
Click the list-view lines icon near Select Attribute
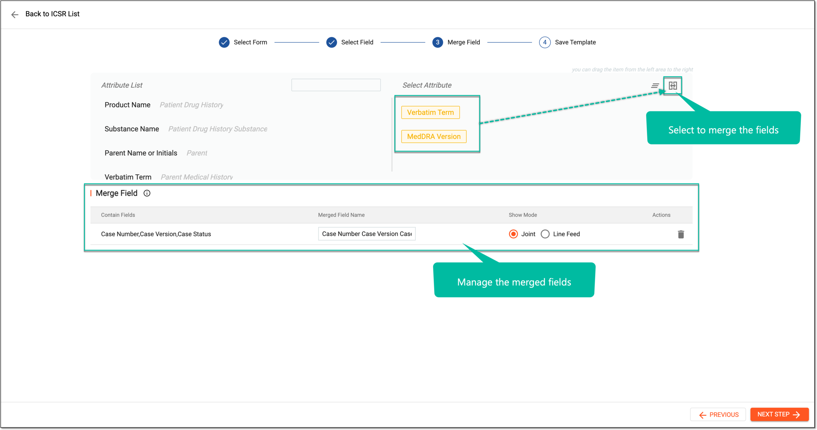[x=655, y=86]
